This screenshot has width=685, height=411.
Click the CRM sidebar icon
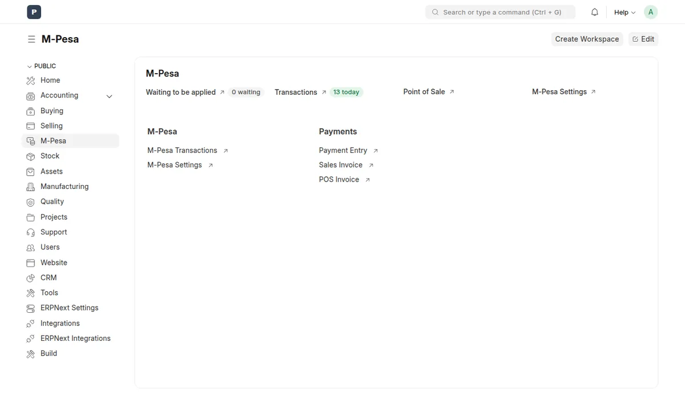(31, 277)
